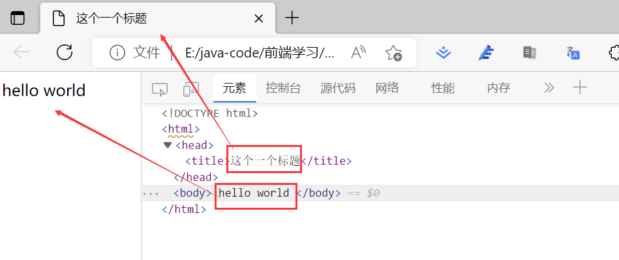Select the <body> element row
The image size is (619, 260).
[x=380, y=193]
